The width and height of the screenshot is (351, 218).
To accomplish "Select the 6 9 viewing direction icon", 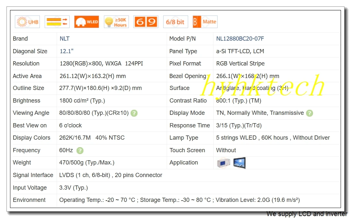I will [x=146, y=22].
